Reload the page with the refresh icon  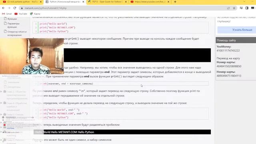tap(15, 8)
